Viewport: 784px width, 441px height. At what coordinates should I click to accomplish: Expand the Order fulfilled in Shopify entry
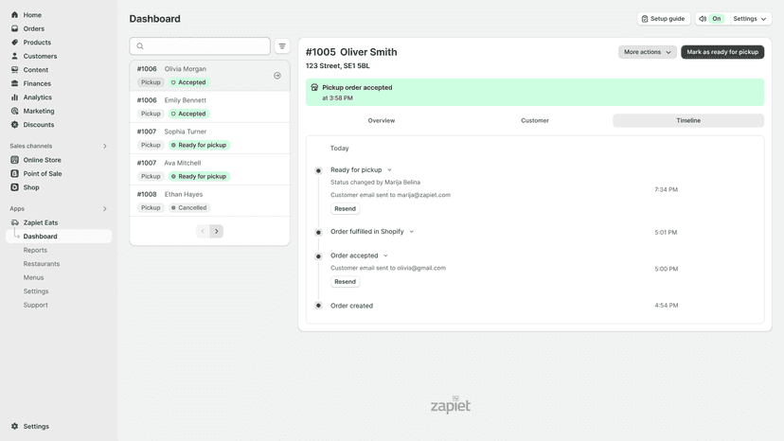412,232
